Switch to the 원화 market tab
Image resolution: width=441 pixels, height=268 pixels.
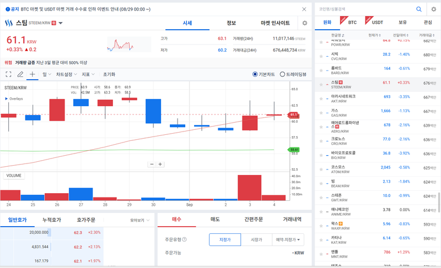(327, 23)
